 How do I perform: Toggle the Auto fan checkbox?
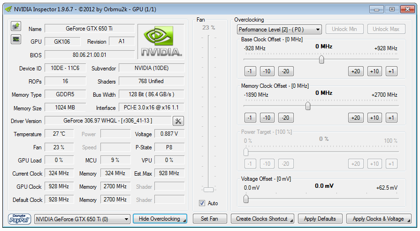pyautogui.click(x=202, y=203)
